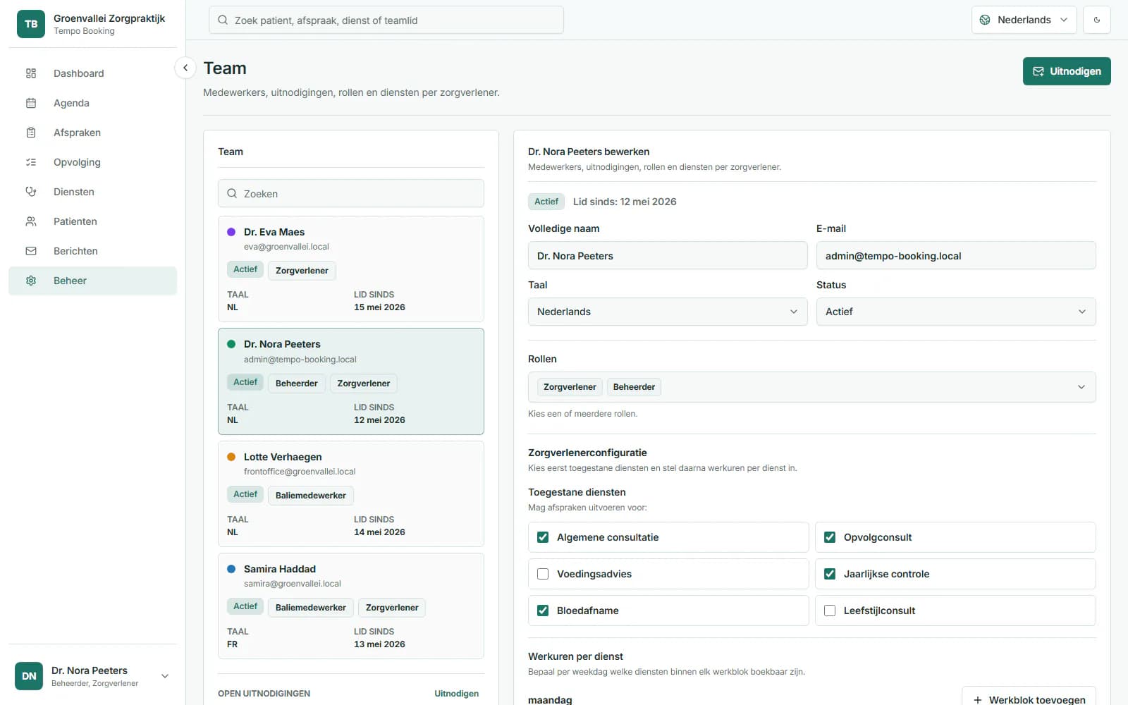The image size is (1128, 705).
Task: Open Afspraken in the sidebar
Action: coord(92,133)
